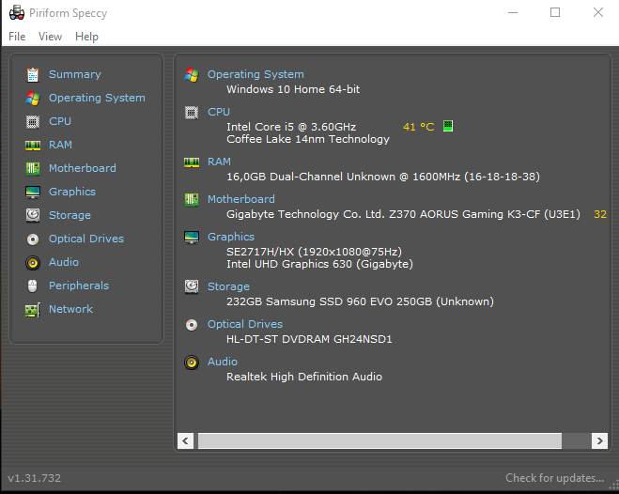Click the Optical Drives disc icon in summary pane
The height and width of the screenshot is (494, 619).
click(x=192, y=325)
